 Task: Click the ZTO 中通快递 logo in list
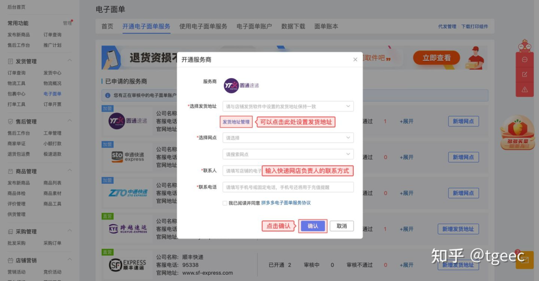tap(128, 193)
